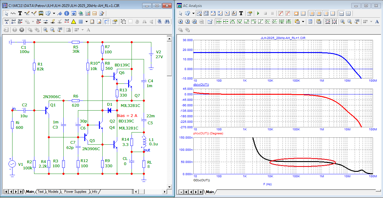Click the schematic vertical scrollbar up arrow
Viewport: 383px width, 198px height.
pyautogui.click(x=170, y=38)
